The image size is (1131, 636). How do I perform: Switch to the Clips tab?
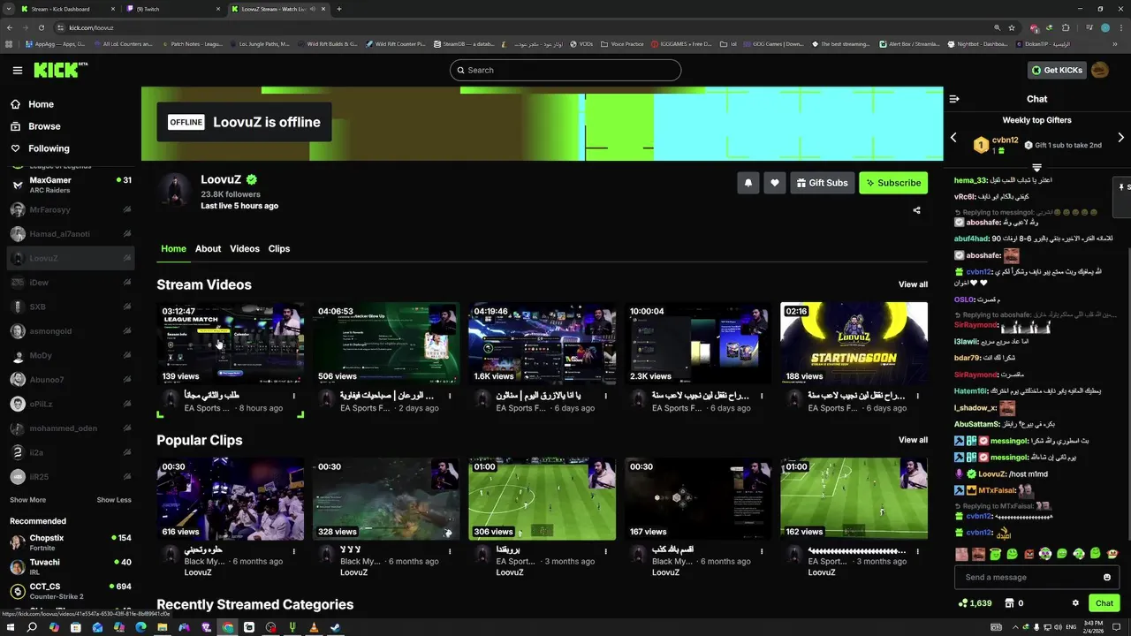(x=279, y=249)
